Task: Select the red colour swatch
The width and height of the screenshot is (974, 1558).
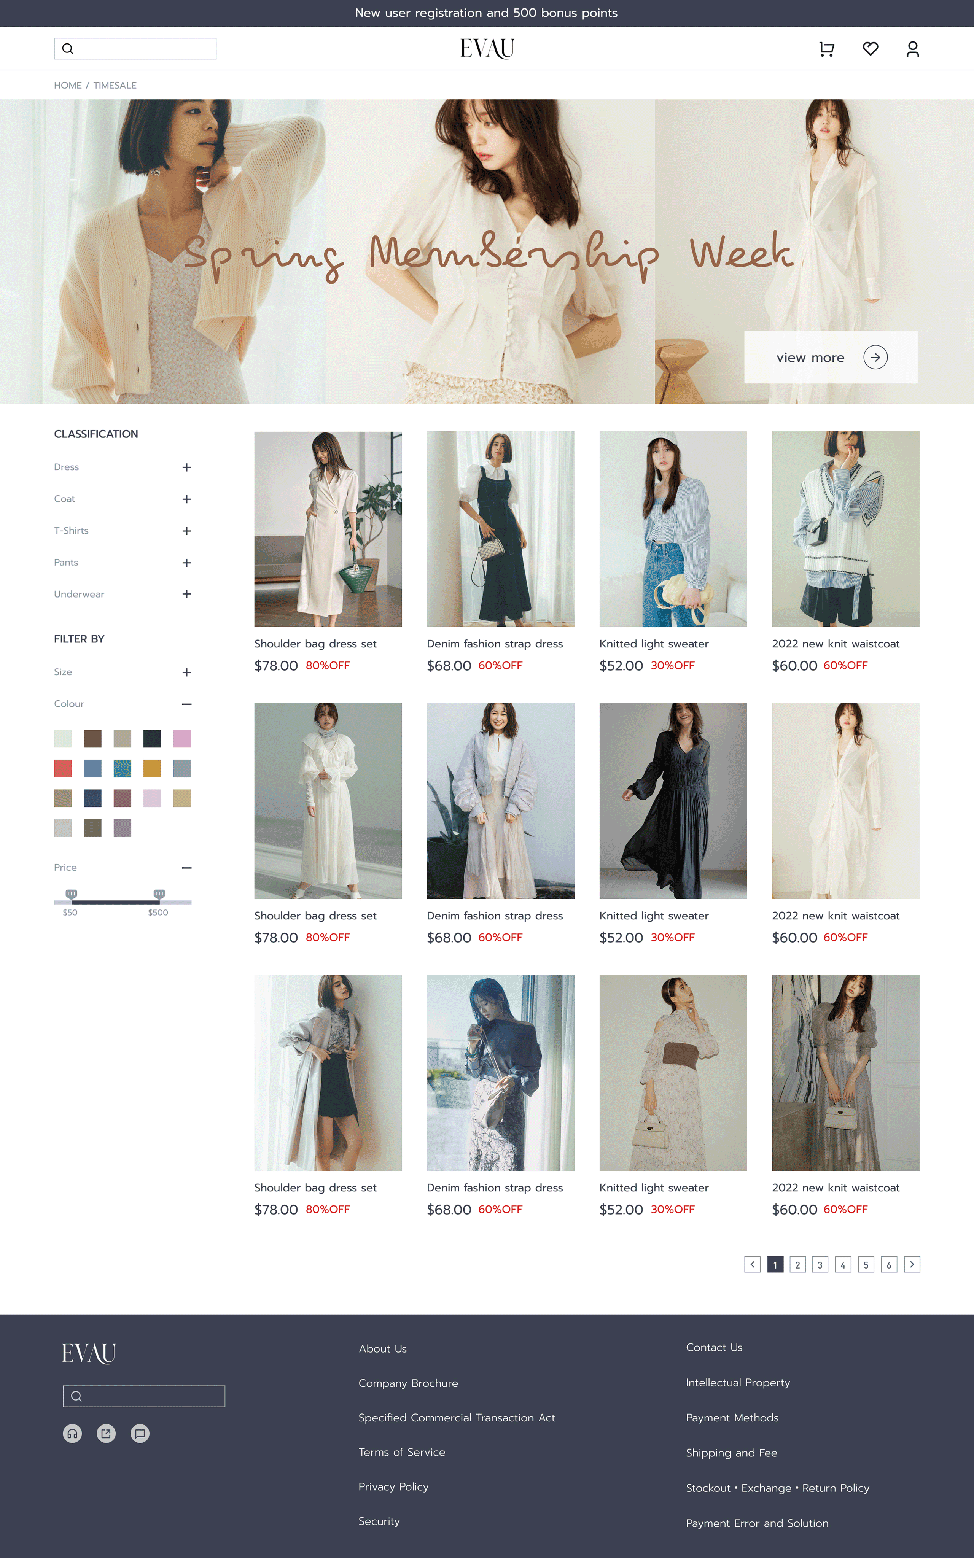Action: [63, 768]
